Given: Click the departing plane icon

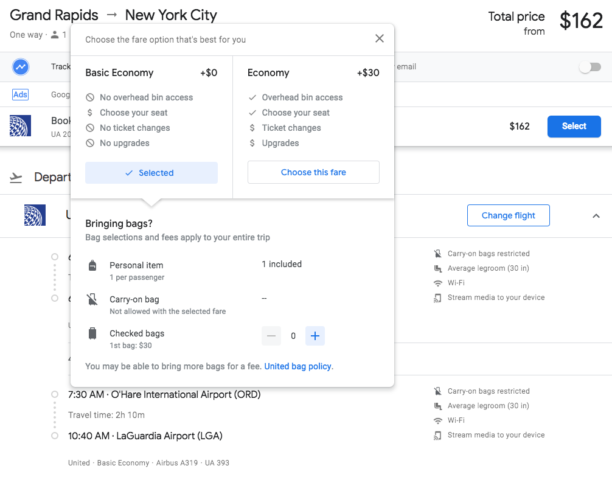Looking at the screenshot, I should coord(16,178).
